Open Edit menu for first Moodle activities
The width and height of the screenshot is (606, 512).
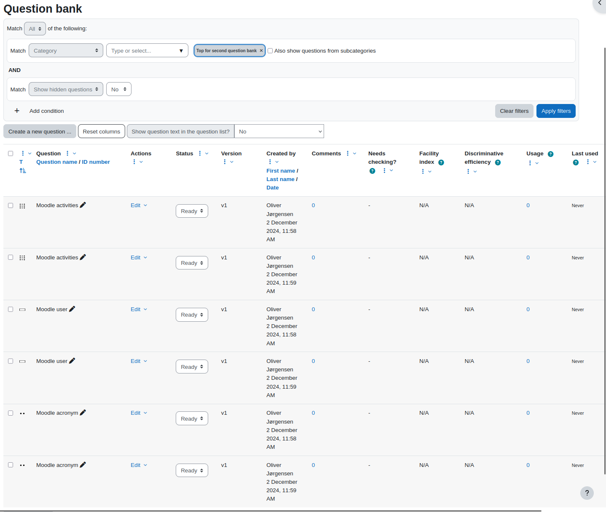coord(139,205)
